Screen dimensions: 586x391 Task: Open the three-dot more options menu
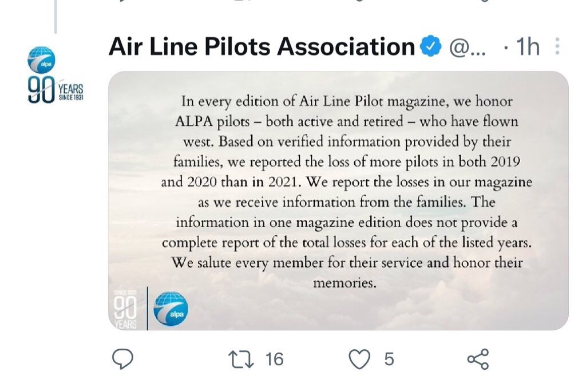557,47
